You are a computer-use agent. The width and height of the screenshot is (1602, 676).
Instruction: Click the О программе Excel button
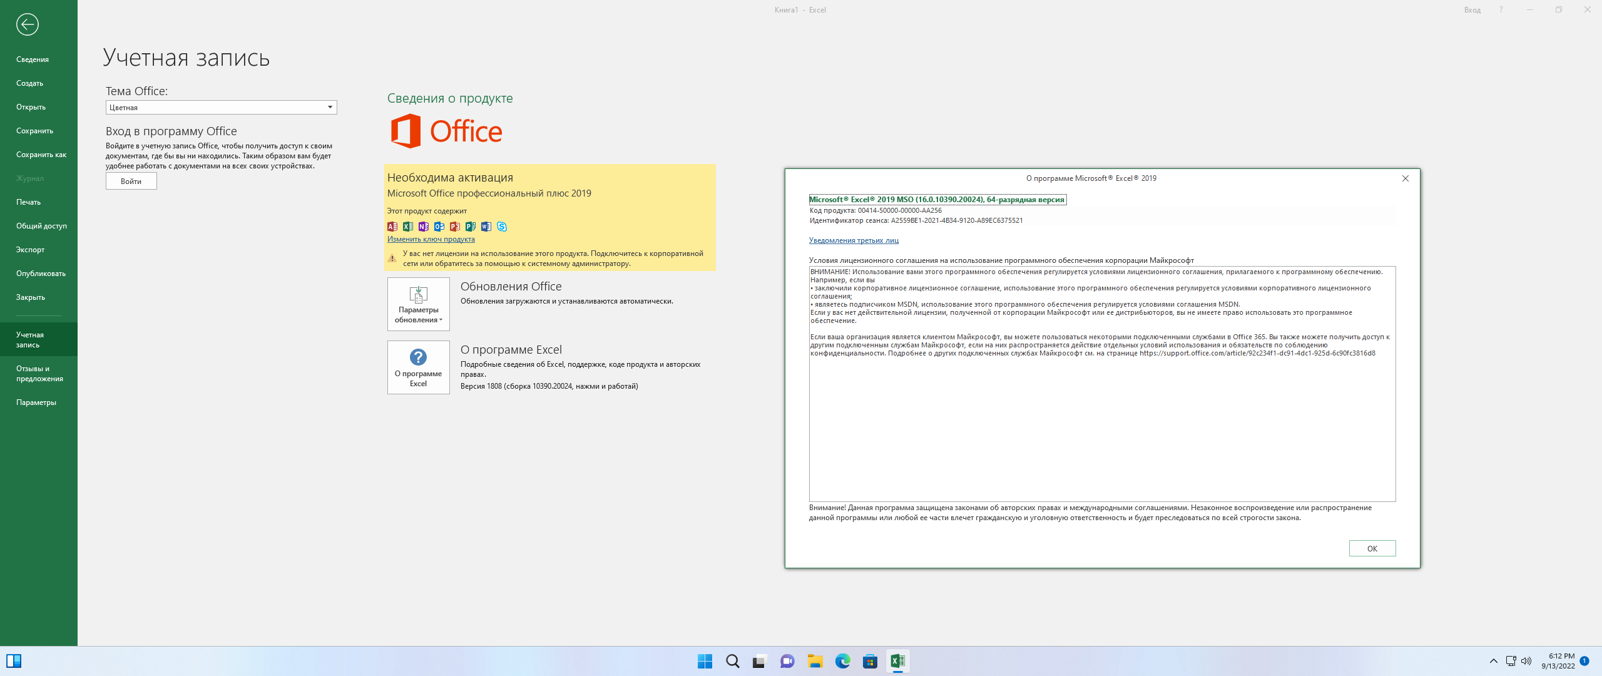click(x=419, y=367)
